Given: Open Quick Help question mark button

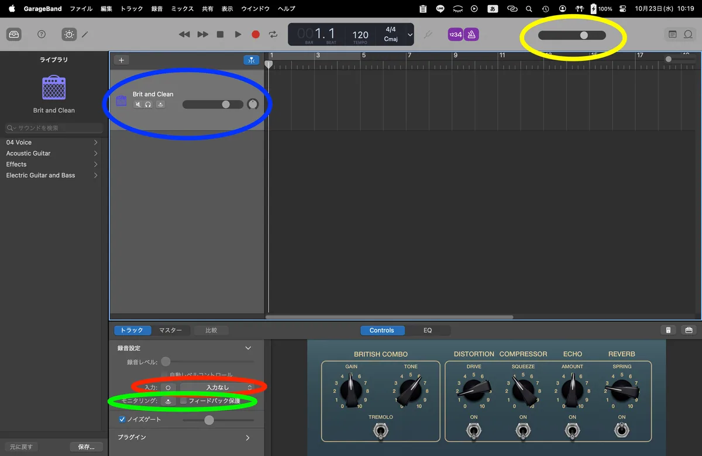Looking at the screenshot, I should (42, 34).
